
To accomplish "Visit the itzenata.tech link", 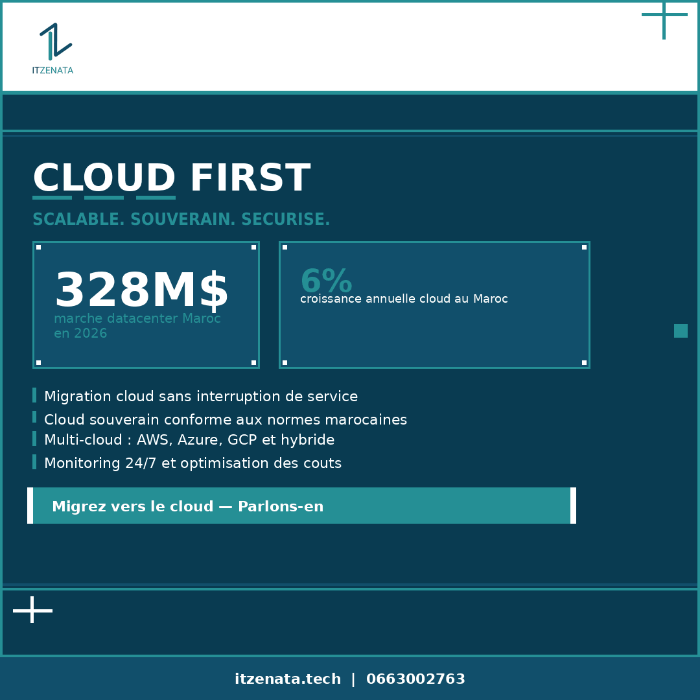I will point(287,679).
